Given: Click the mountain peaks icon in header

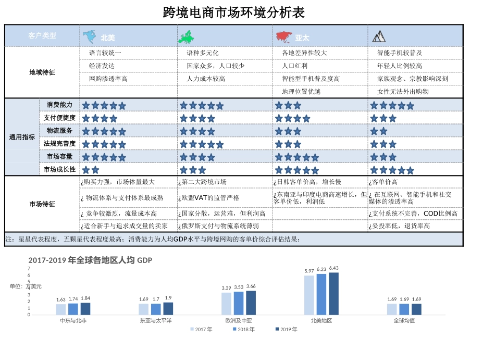Looking at the screenshot, I should point(379,36).
